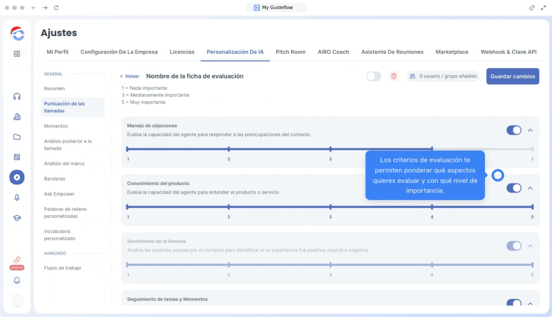Disable the Manejo de objeciones toggle
This screenshot has height=317, width=552.
click(513, 130)
